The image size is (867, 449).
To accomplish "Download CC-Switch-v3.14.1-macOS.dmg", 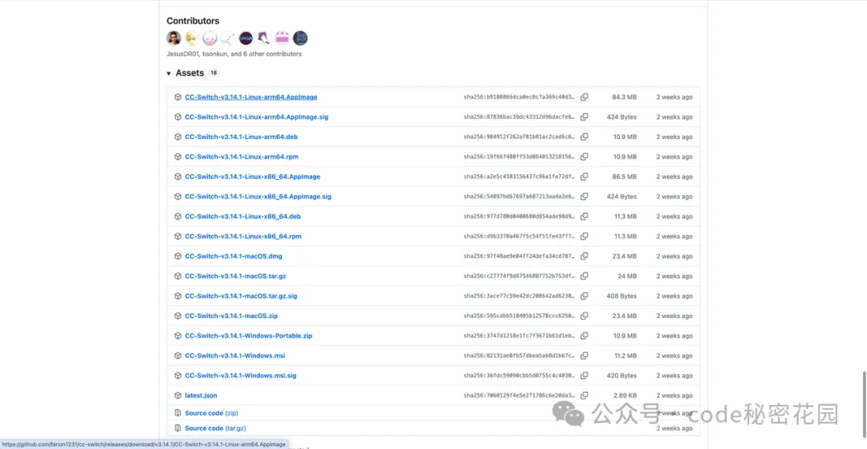I will [234, 256].
